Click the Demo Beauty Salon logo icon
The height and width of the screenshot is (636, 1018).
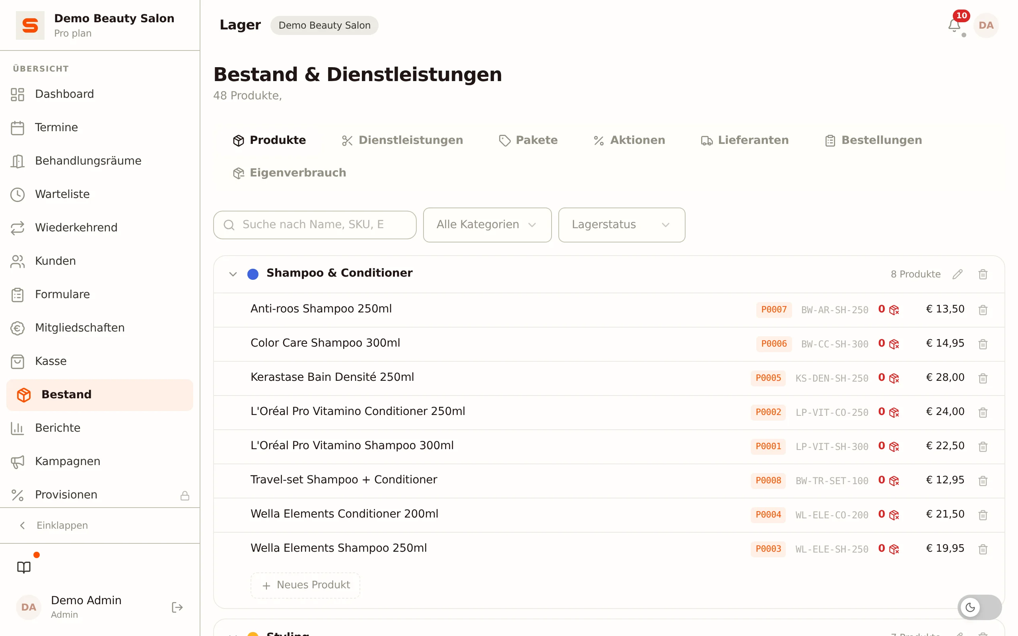(30, 25)
